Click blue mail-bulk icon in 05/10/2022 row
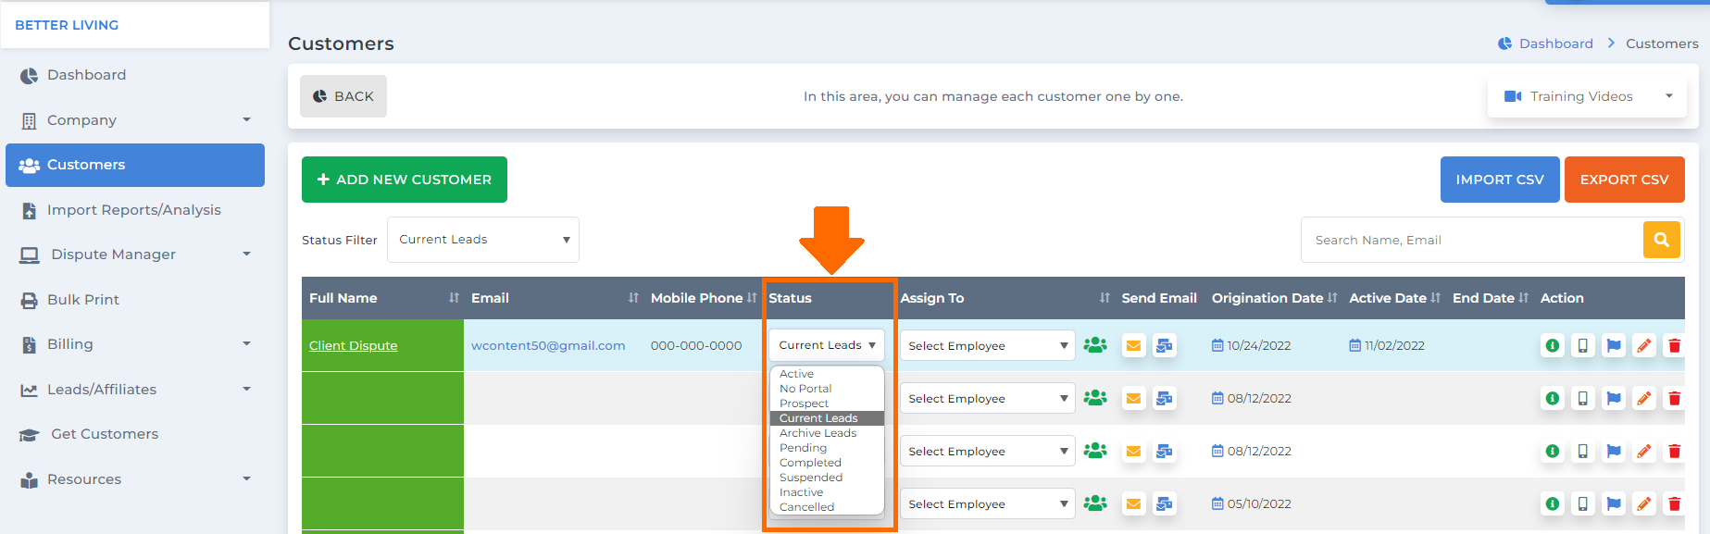Screen dimensions: 1710x534 (1164, 503)
